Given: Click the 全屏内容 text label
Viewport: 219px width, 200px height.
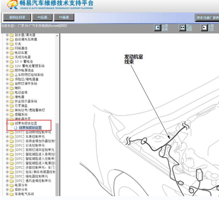Looking at the screenshot, I should (x=211, y=27).
